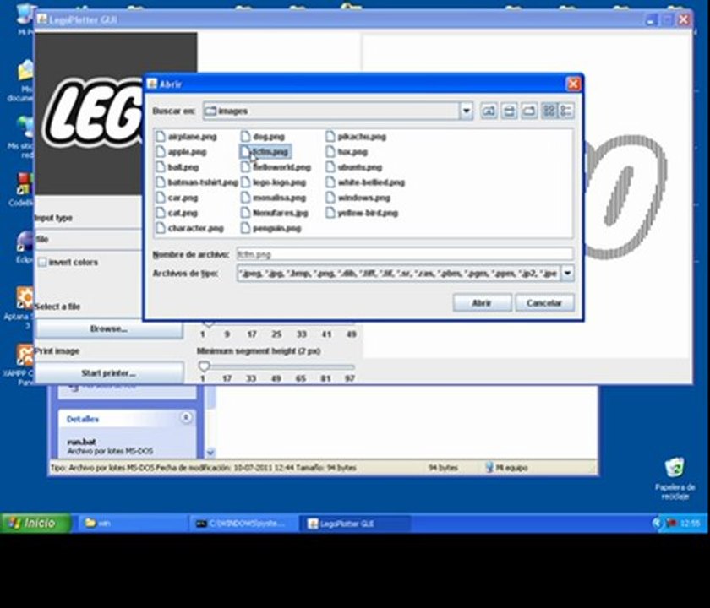710x608 pixels.
Task: Close the Abrir dialog with the X
Action: (573, 84)
